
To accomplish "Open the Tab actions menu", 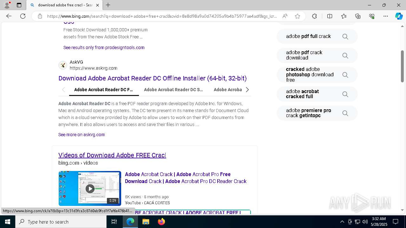I will point(19,5).
